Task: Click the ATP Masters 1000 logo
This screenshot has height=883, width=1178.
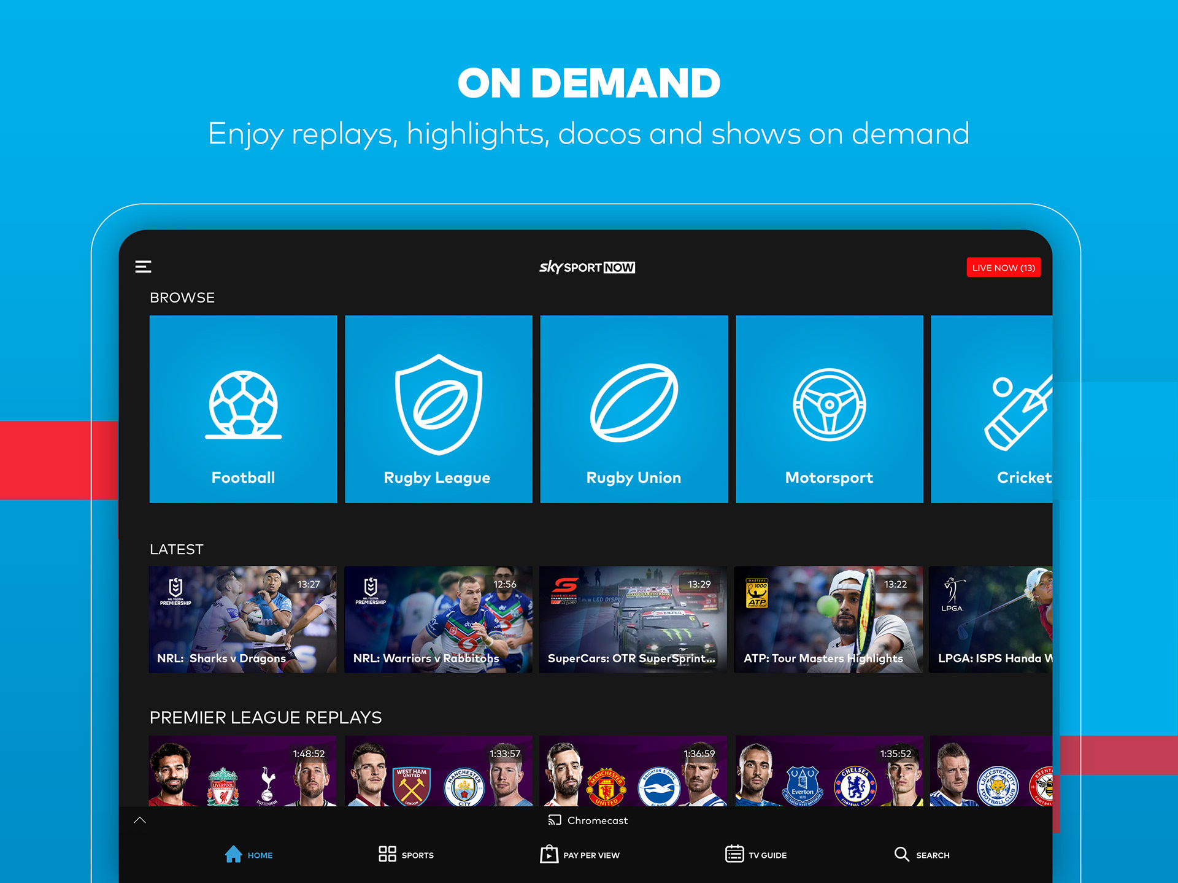Action: [x=757, y=593]
